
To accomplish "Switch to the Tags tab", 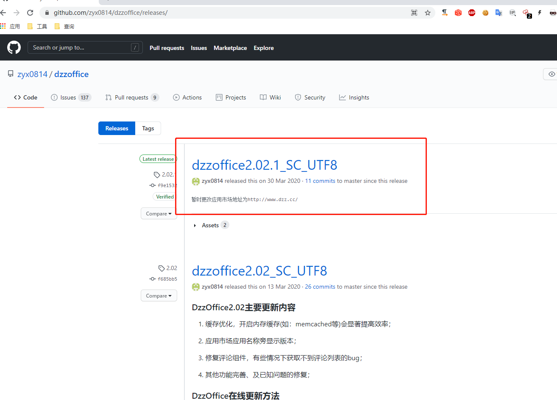I will coord(148,128).
